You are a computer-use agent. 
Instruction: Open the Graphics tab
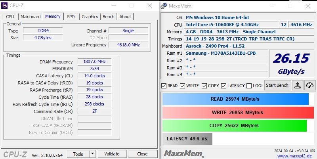90,17
